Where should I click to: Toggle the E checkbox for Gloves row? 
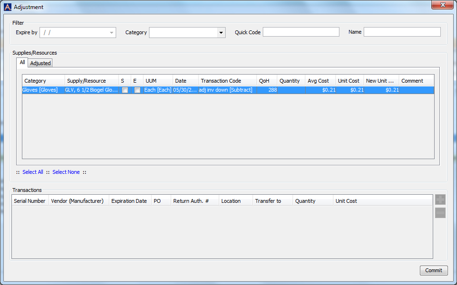point(137,90)
